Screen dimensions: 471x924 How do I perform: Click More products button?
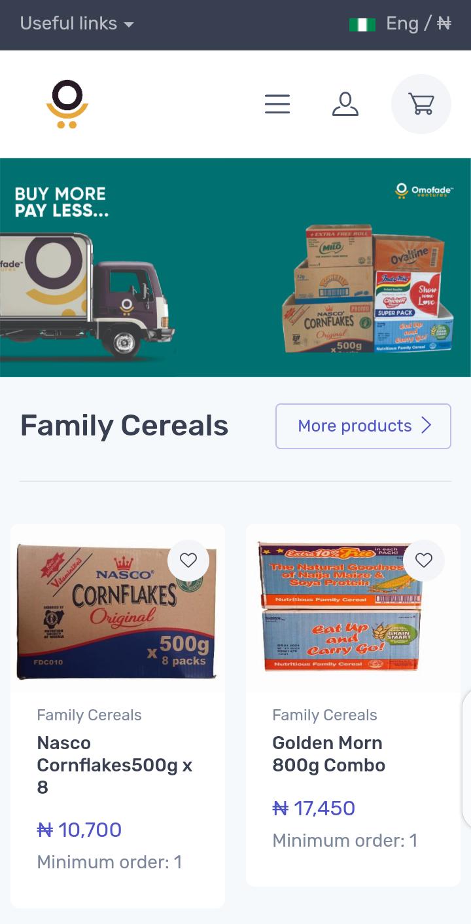point(363,426)
